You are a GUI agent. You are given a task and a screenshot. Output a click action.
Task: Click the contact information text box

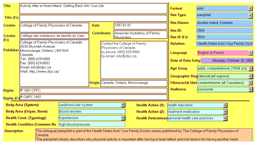[x=134, y=60]
